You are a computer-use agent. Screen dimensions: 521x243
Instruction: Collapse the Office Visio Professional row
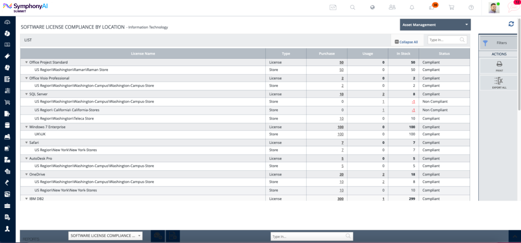[26, 78]
